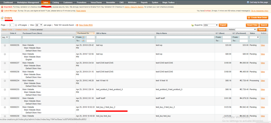Click the previous page arrow icon
271x123 pixels.
(7, 25)
